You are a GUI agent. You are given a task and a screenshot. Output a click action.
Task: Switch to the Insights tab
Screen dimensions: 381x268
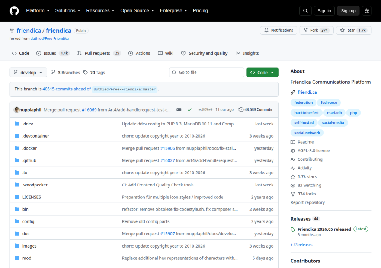tap(247, 53)
